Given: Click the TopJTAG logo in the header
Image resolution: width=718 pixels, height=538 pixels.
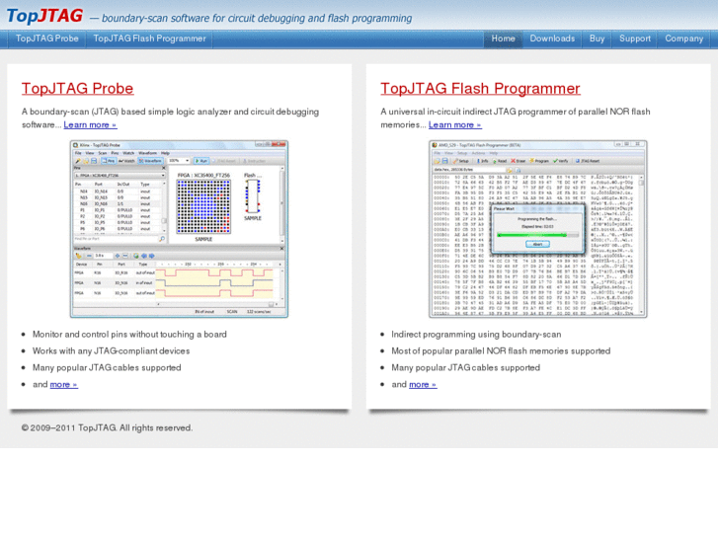Looking at the screenshot, I should [x=44, y=16].
